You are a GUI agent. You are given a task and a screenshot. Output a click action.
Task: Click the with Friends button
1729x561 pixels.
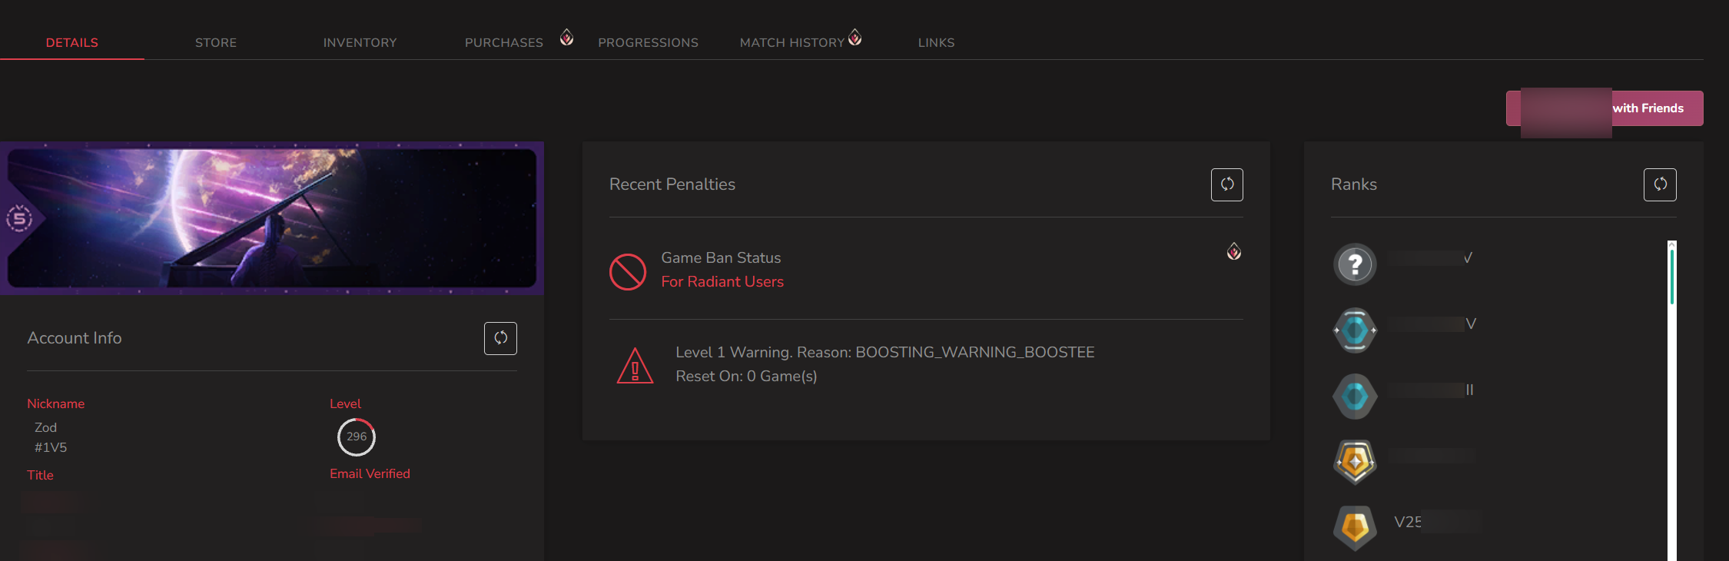[x=1605, y=108]
